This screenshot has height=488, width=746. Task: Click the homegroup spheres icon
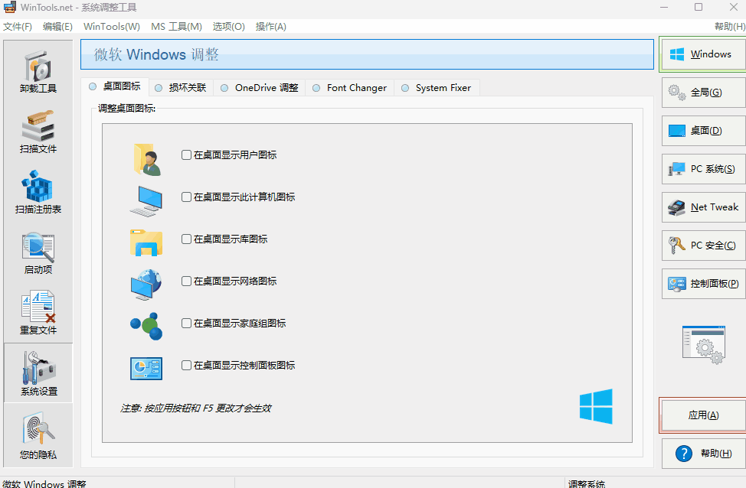coord(146,327)
